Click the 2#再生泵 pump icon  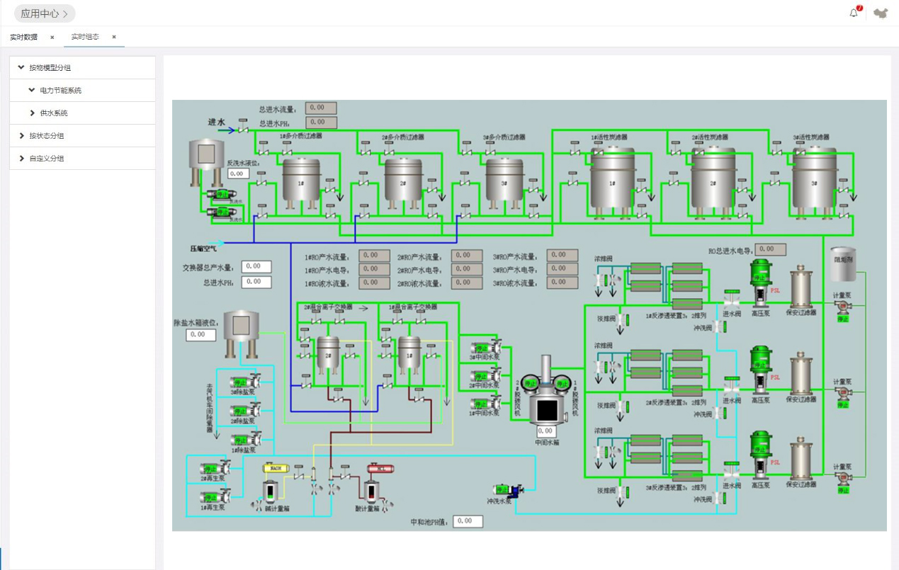click(215, 468)
